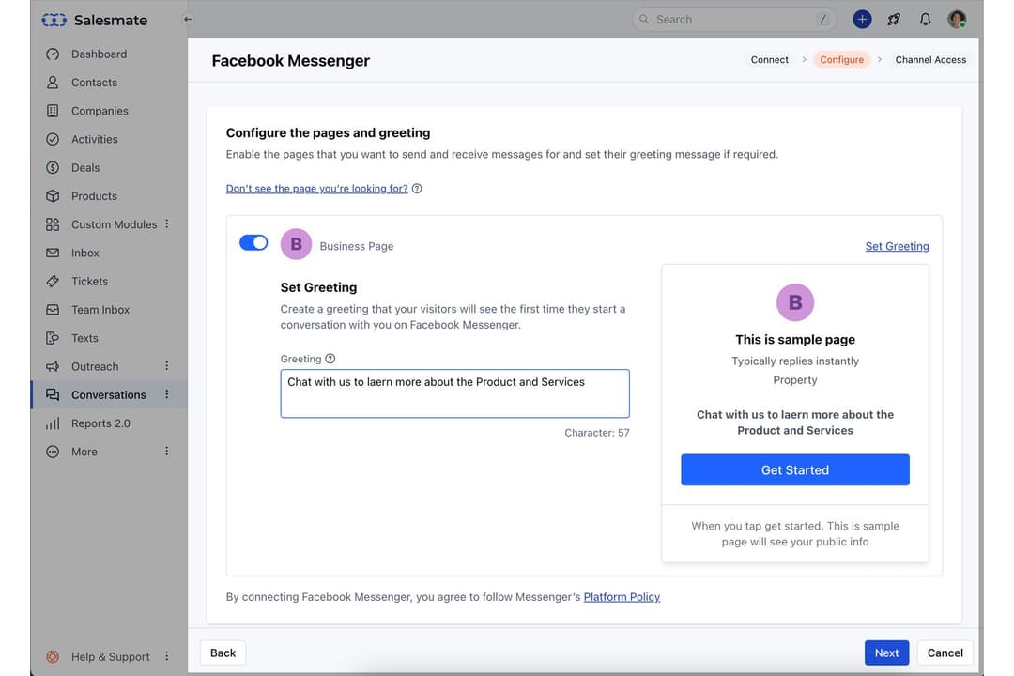Focus the Search field in top bar
This screenshot has width=1014, height=676.
734,20
